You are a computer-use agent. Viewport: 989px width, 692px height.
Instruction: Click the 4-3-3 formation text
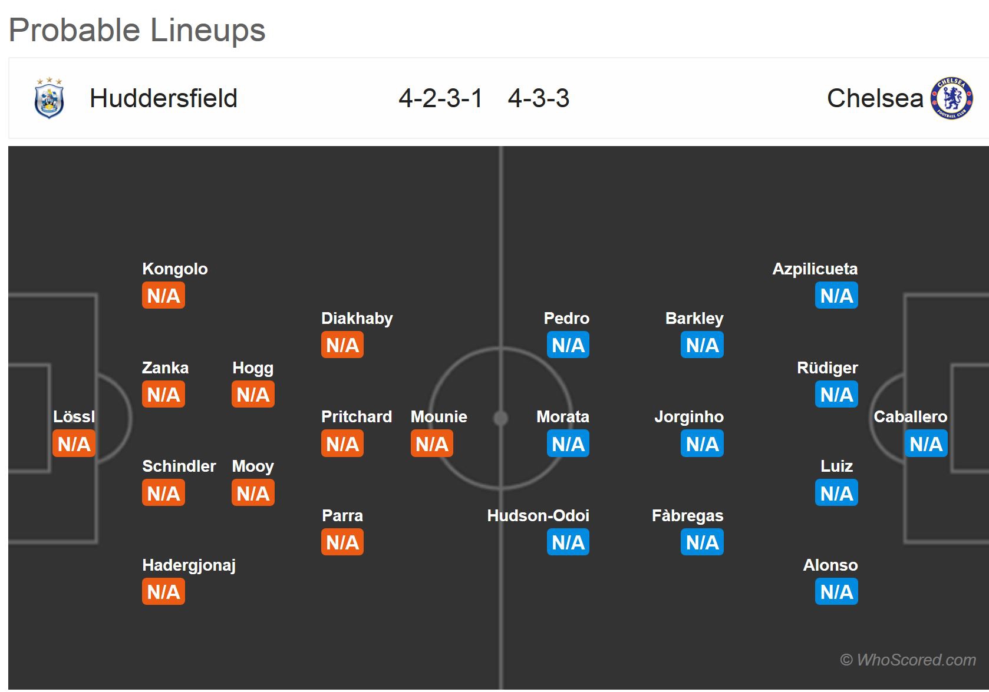[539, 98]
